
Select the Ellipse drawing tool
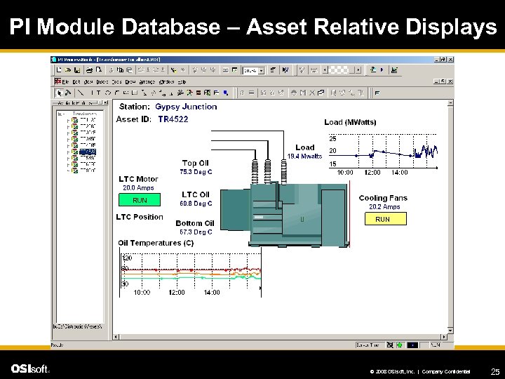(108, 93)
